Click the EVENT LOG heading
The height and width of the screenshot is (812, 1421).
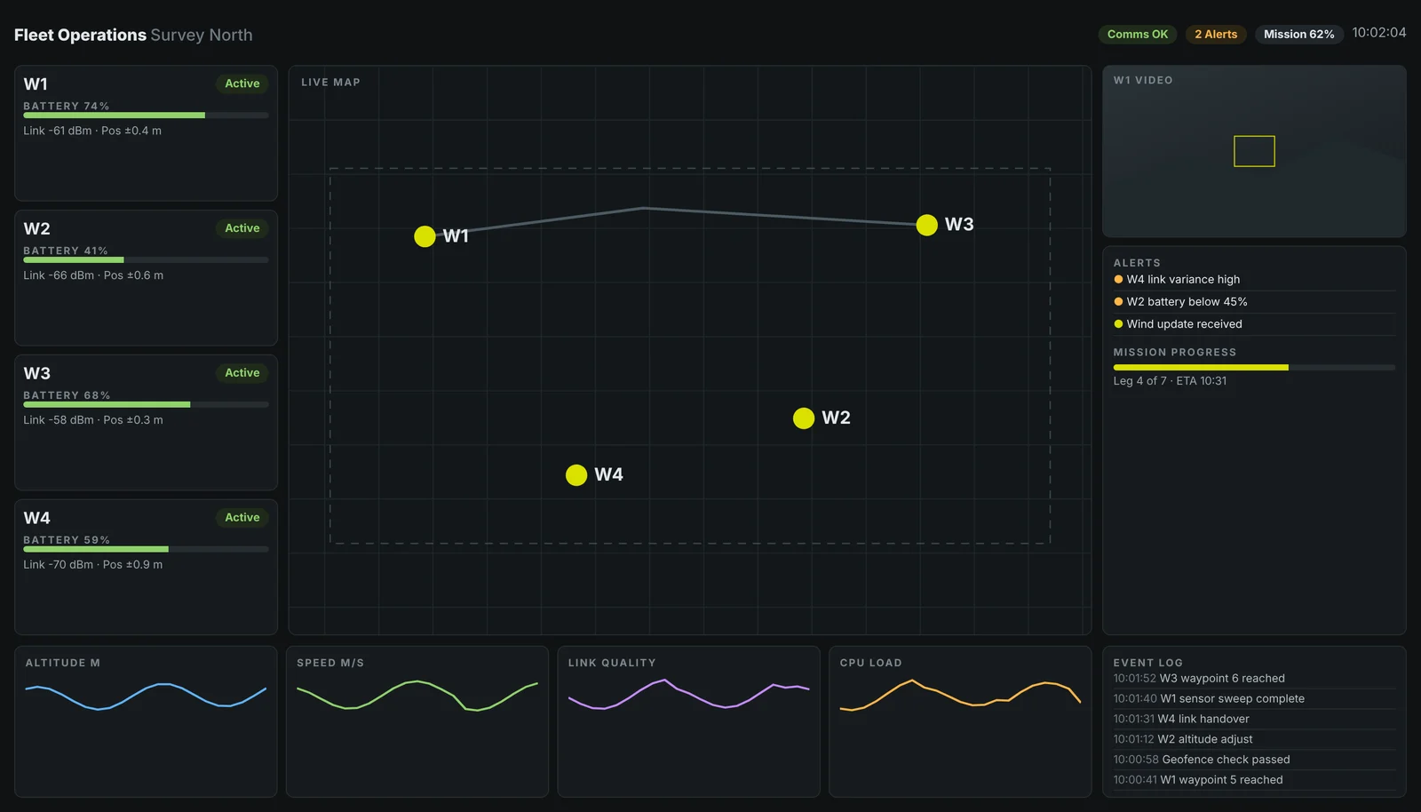point(1147,663)
